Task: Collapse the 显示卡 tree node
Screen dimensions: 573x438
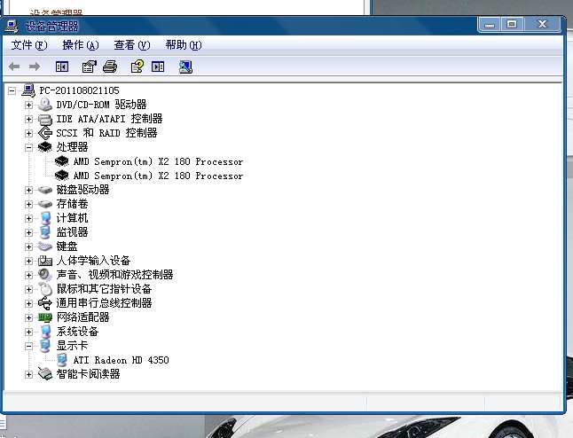Action: tap(28, 346)
